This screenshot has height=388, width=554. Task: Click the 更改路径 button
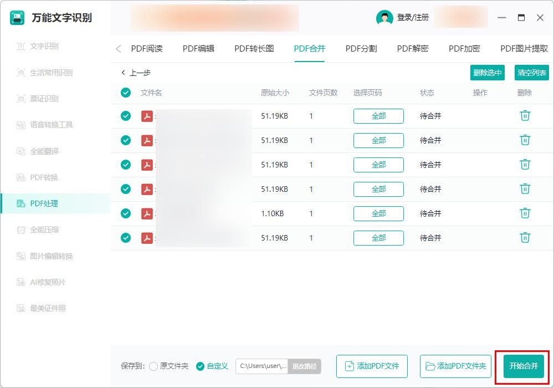coord(304,366)
